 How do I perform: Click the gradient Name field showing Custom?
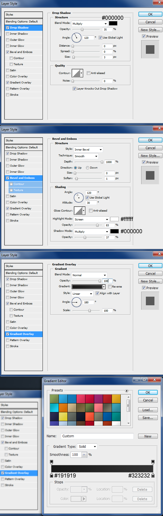pos(97,436)
